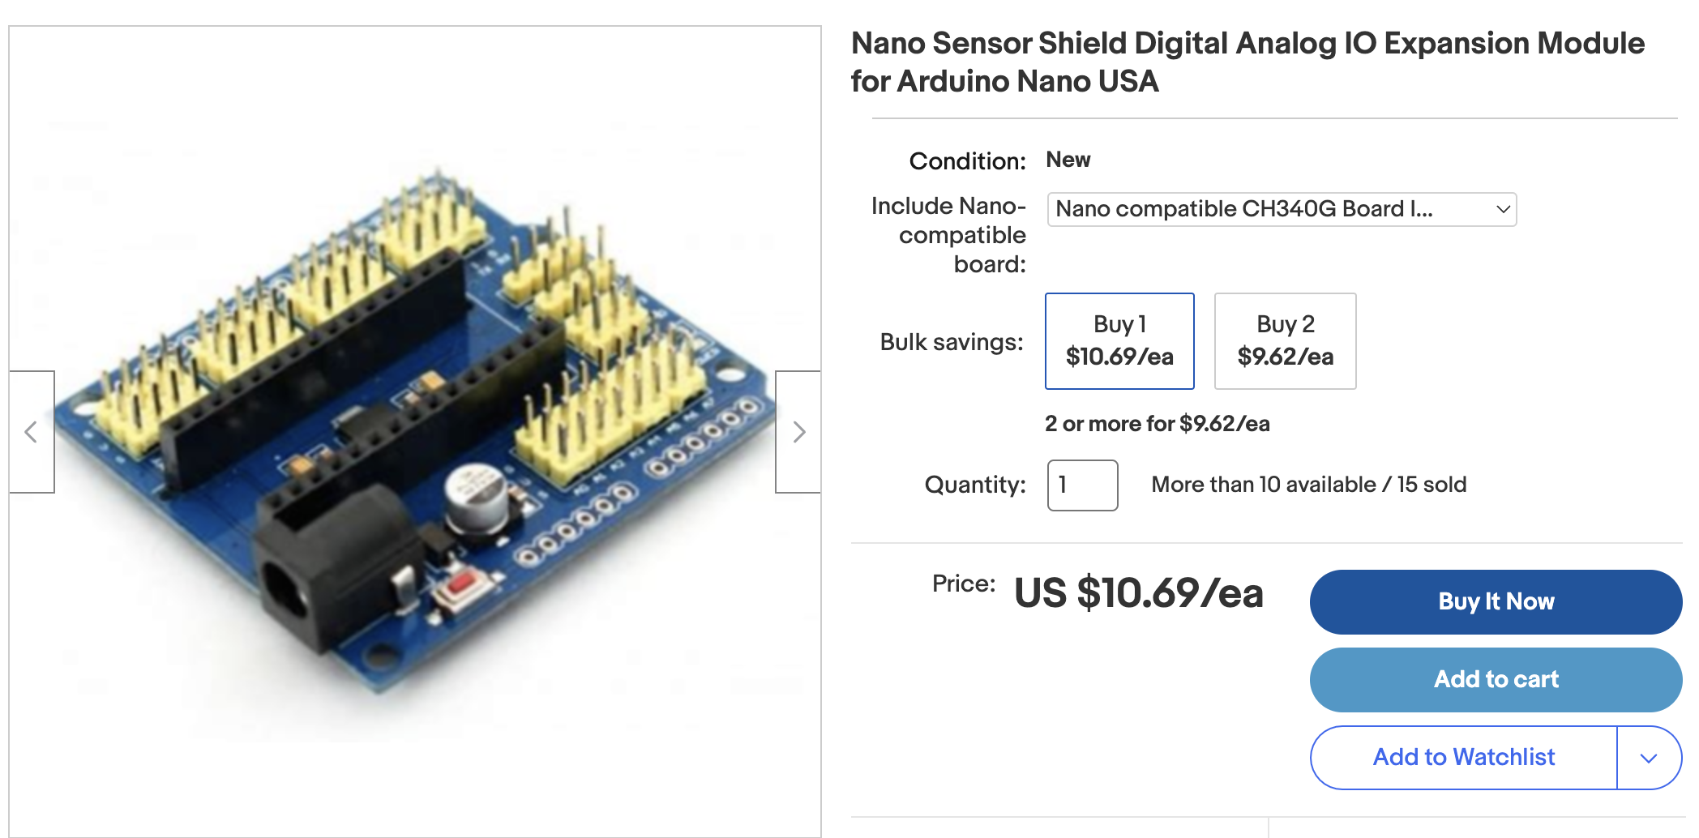Show the previous product image

point(32,432)
